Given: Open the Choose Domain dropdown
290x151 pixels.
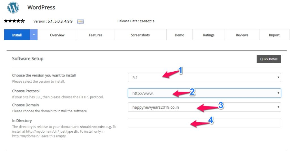Looking at the screenshot, I should pos(204,107).
